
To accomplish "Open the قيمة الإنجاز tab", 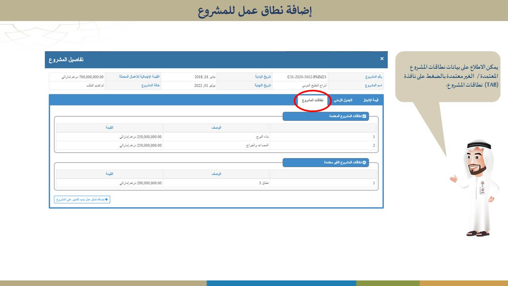I will 371,100.
